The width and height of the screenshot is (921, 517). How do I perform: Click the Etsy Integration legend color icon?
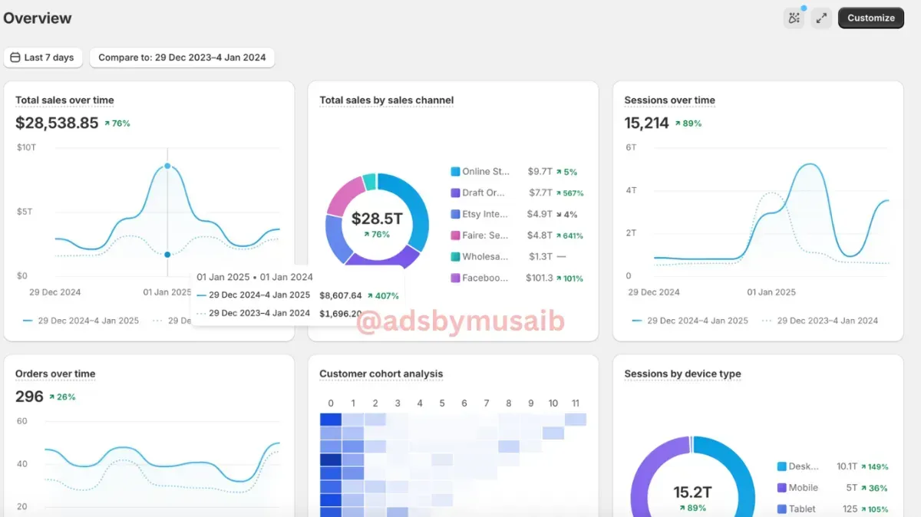pyautogui.click(x=455, y=215)
